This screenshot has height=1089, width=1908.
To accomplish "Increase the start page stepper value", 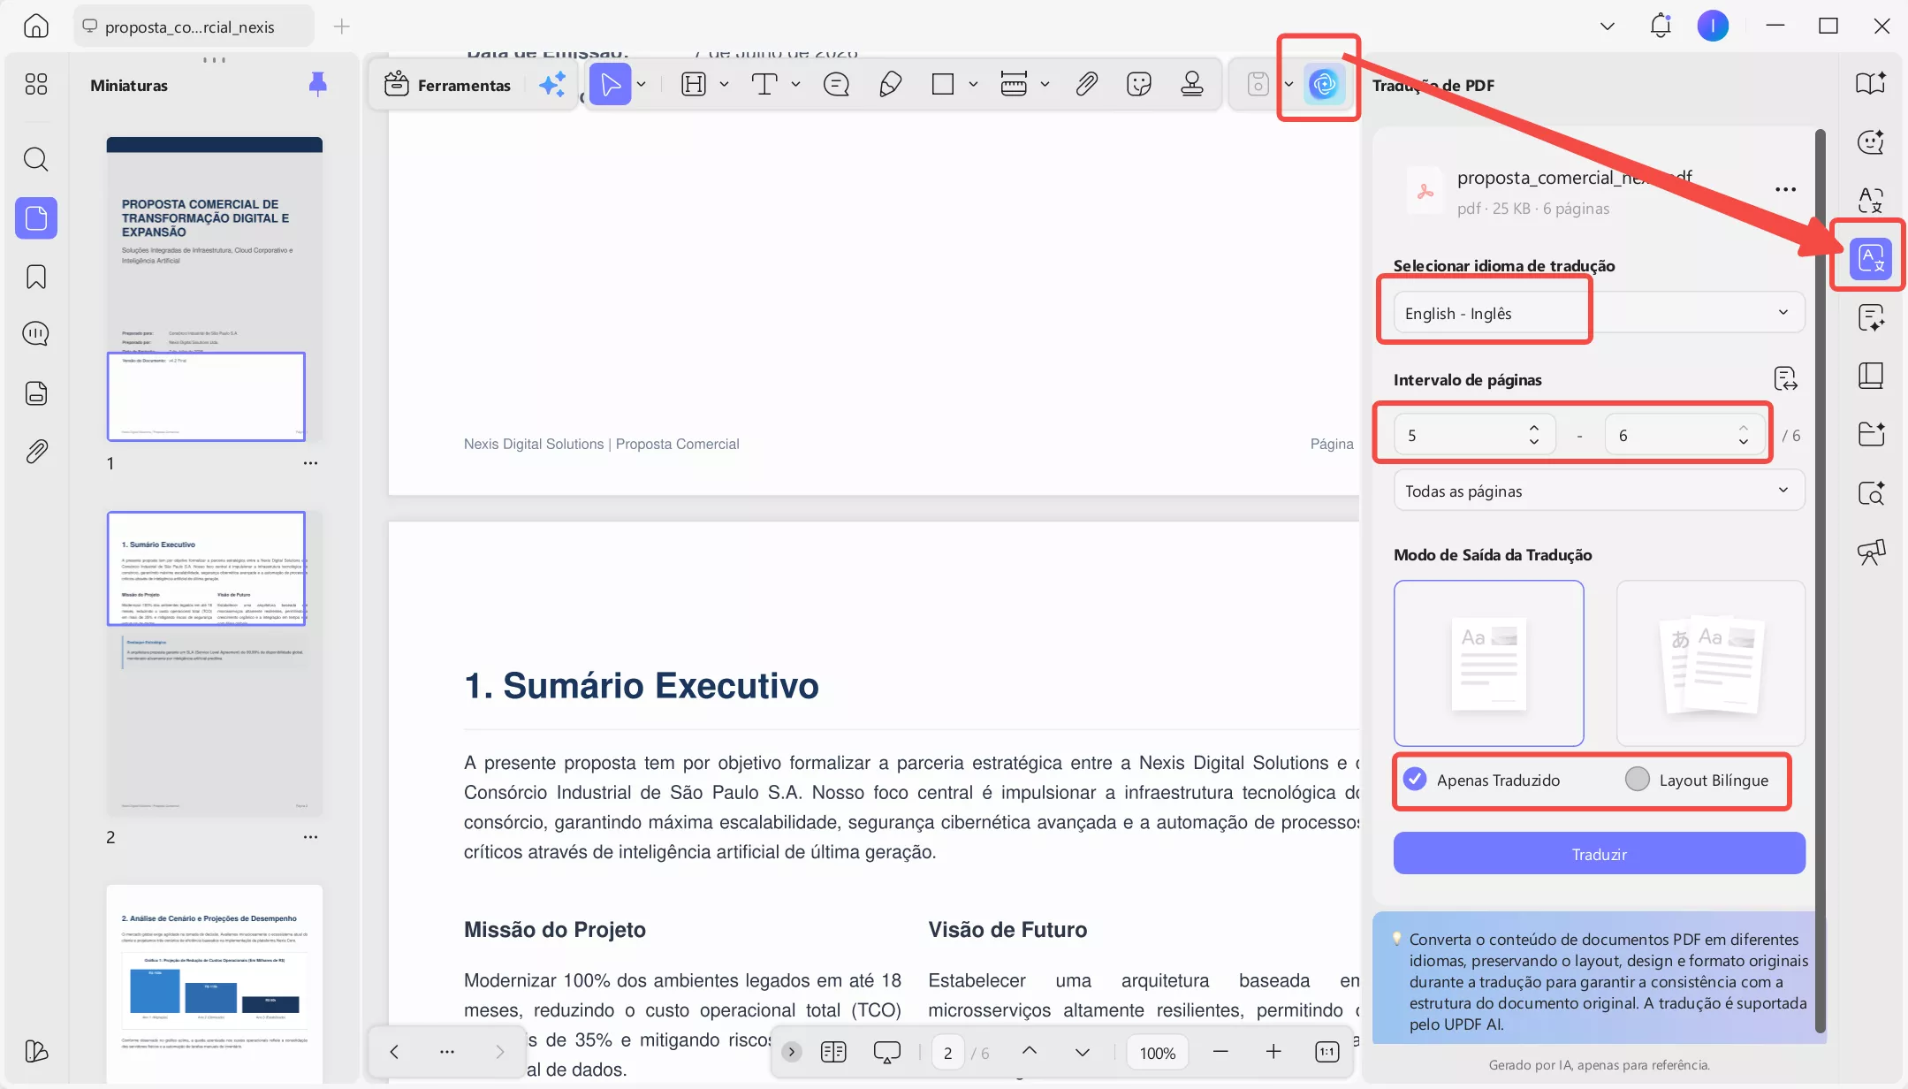I will click(x=1534, y=428).
